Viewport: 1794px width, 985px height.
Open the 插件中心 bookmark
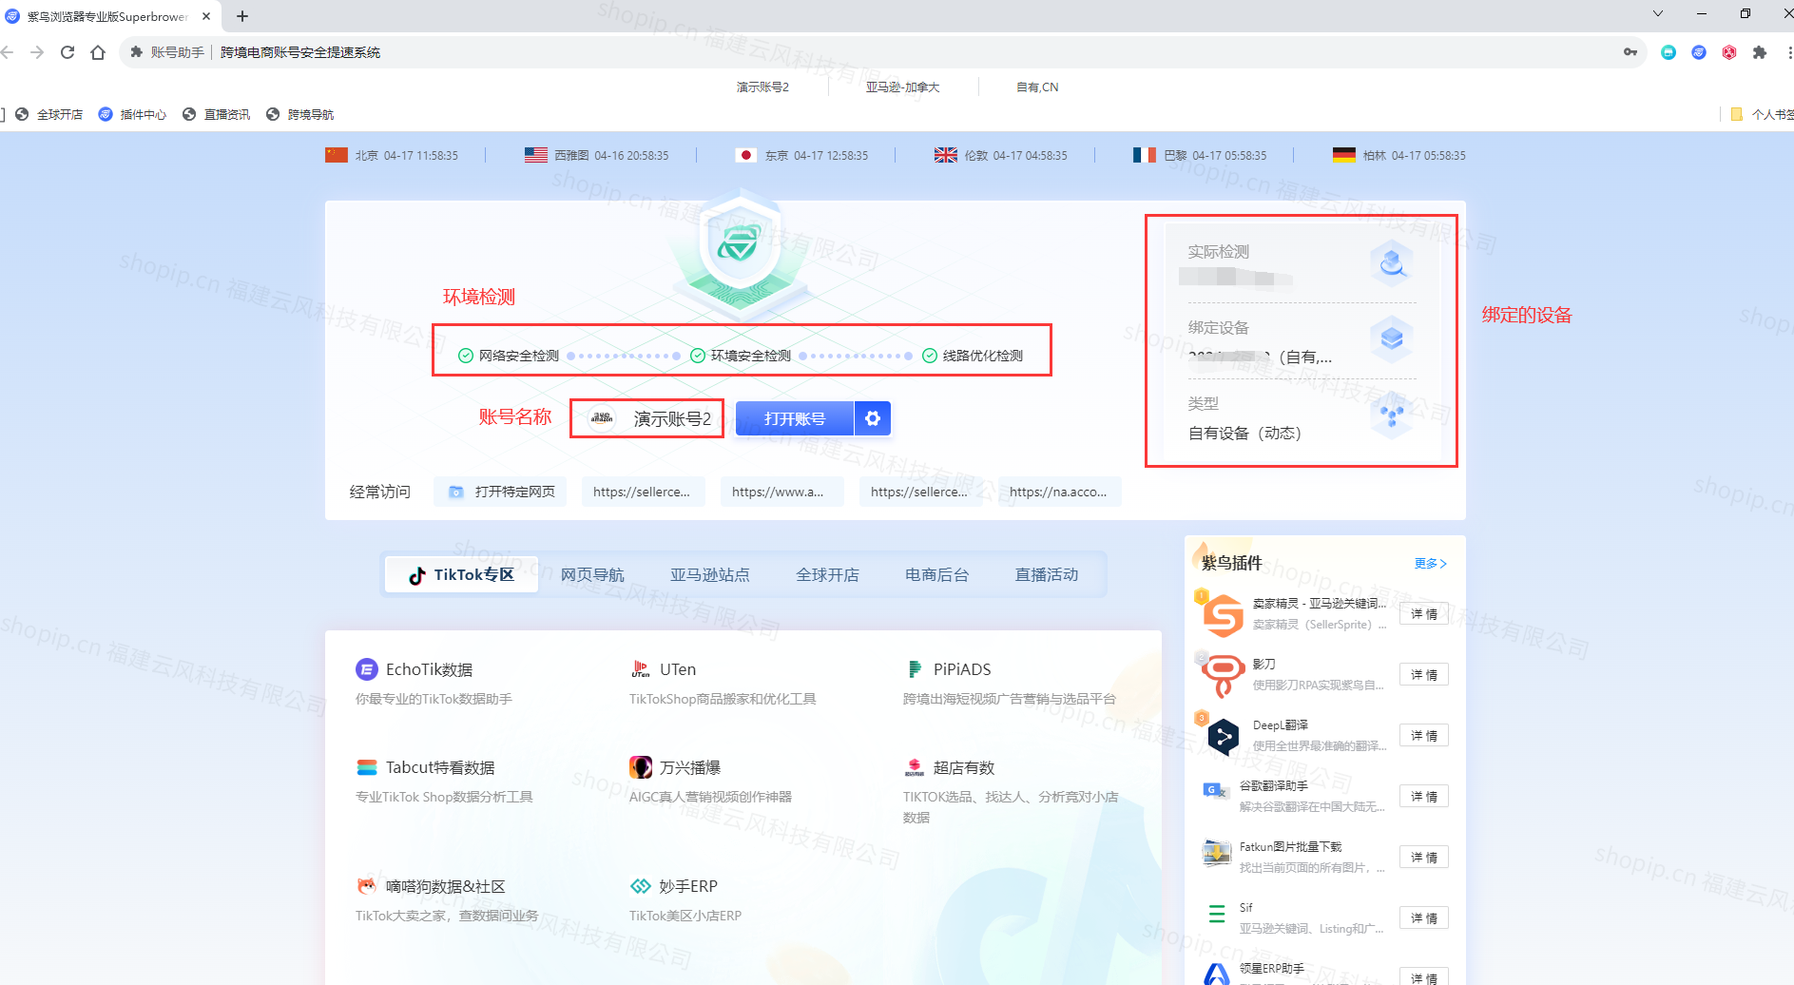pyautogui.click(x=132, y=114)
